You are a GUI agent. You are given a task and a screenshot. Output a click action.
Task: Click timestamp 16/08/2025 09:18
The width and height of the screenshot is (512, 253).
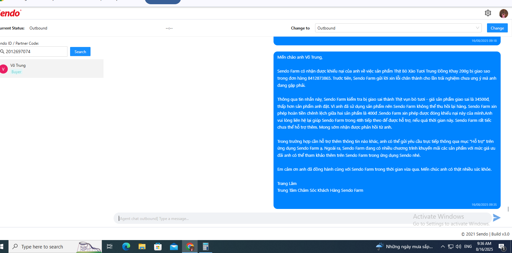point(484,40)
